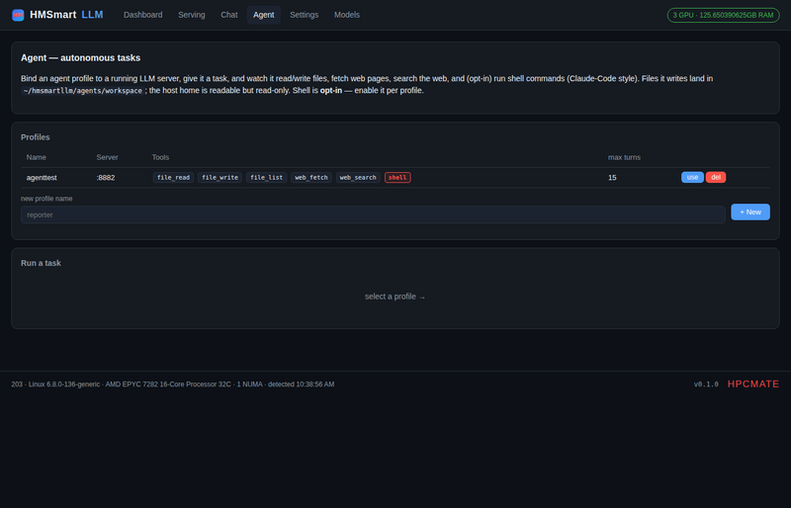Click the :8882 server cell
Viewport: 791px width, 508px height.
click(106, 178)
